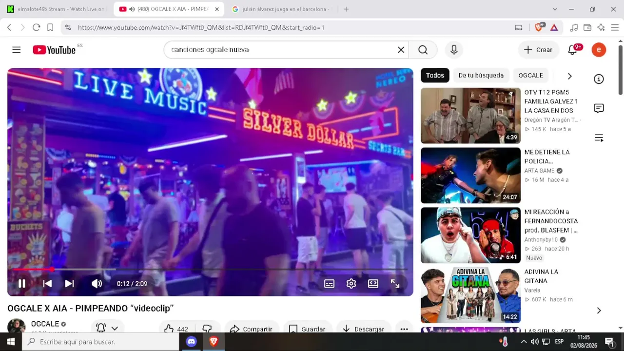Open Discord from the taskbar

pos(192,342)
